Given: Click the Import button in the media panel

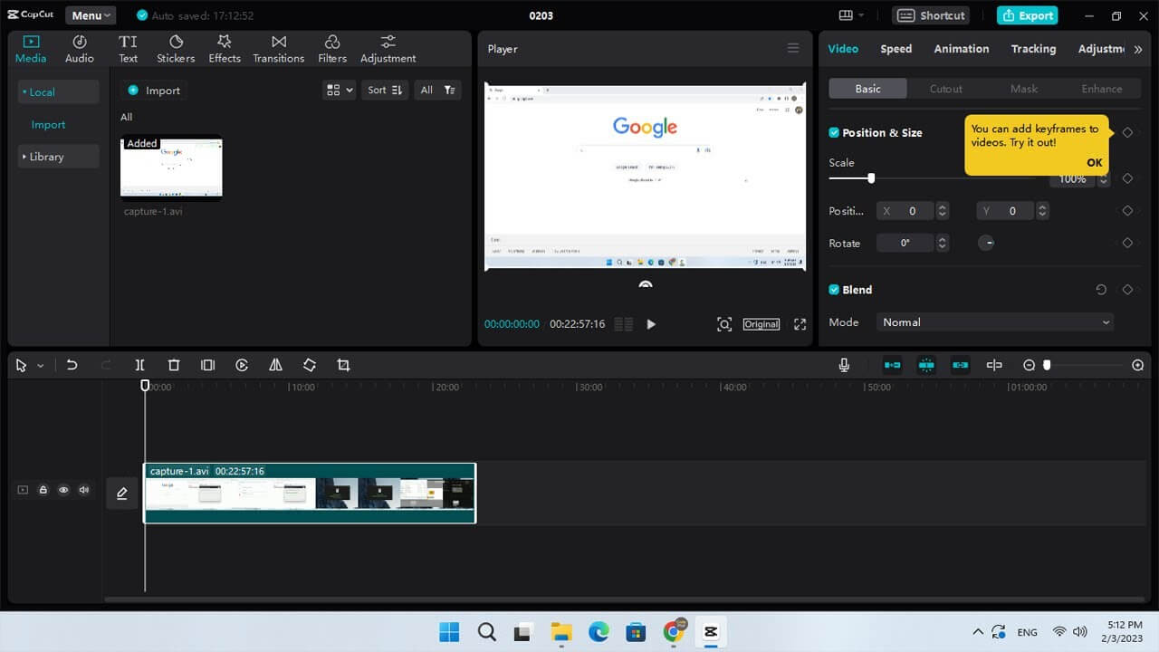Looking at the screenshot, I should coord(154,91).
